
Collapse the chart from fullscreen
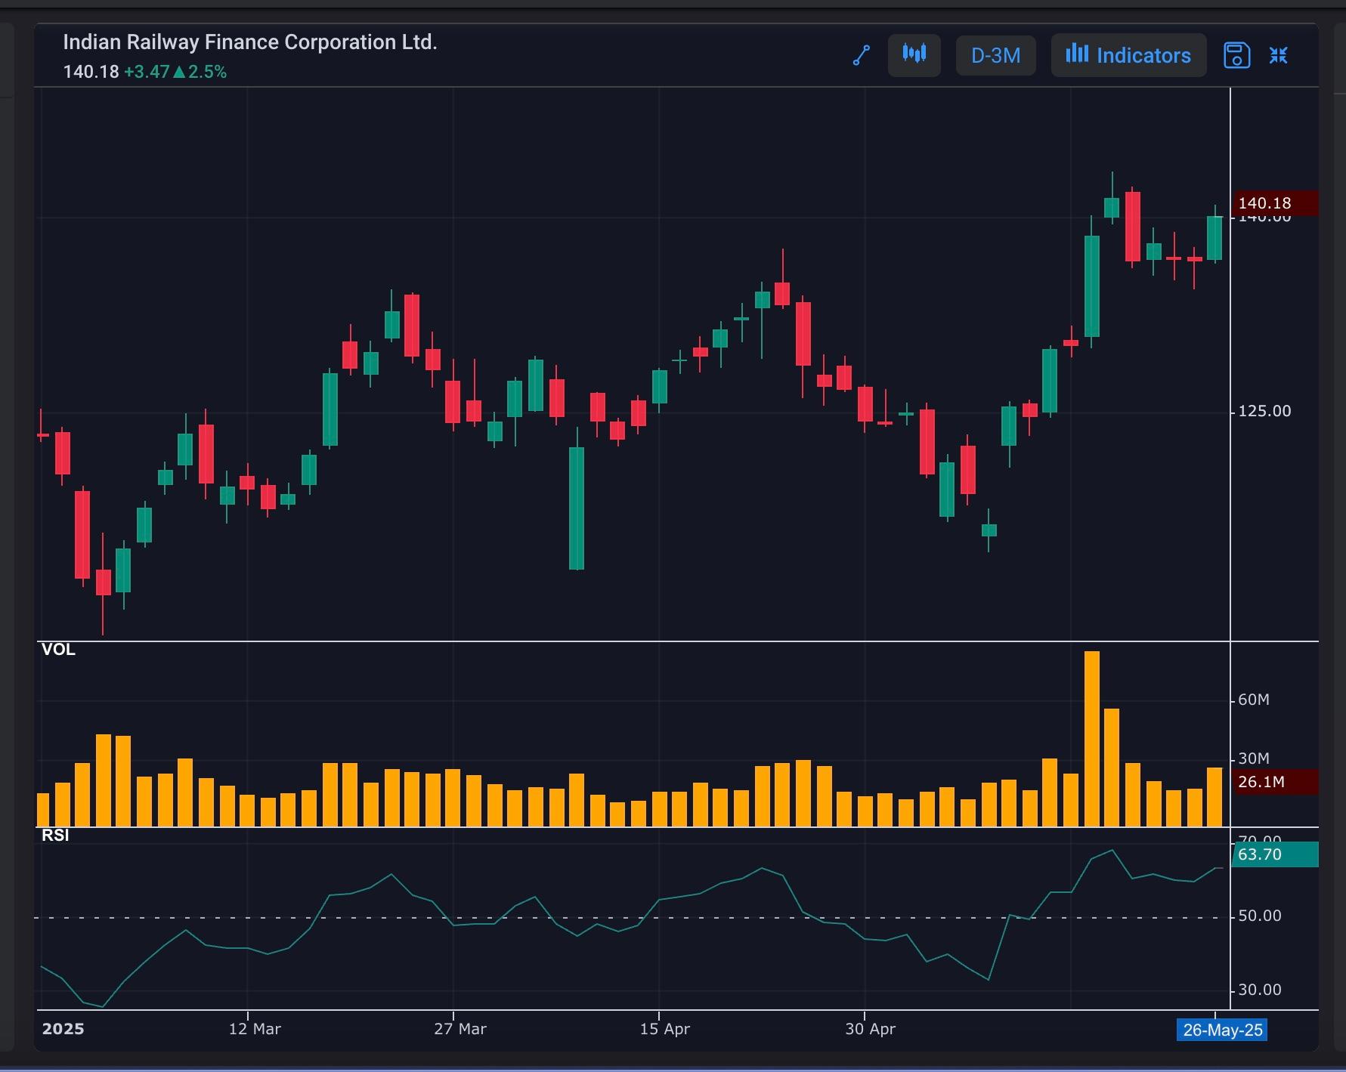(1278, 55)
